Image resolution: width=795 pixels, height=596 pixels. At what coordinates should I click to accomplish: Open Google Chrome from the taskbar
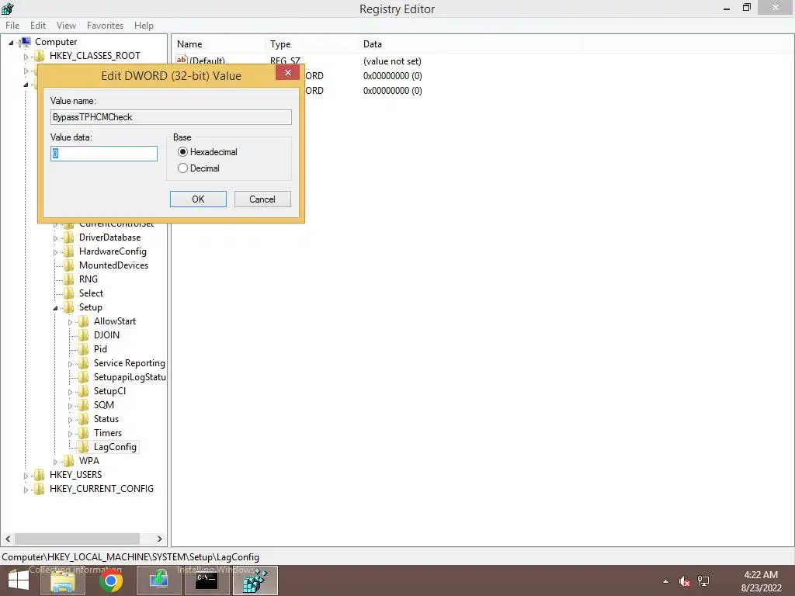click(x=110, y=580)
